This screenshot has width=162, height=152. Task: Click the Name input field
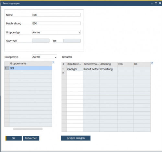click(x=56, y=15)
